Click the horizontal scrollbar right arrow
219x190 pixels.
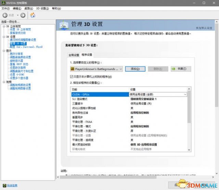click(x=213, y=177)
